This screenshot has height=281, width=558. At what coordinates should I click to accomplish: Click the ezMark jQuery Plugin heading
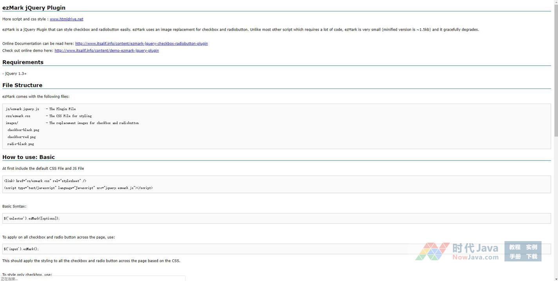34,8
